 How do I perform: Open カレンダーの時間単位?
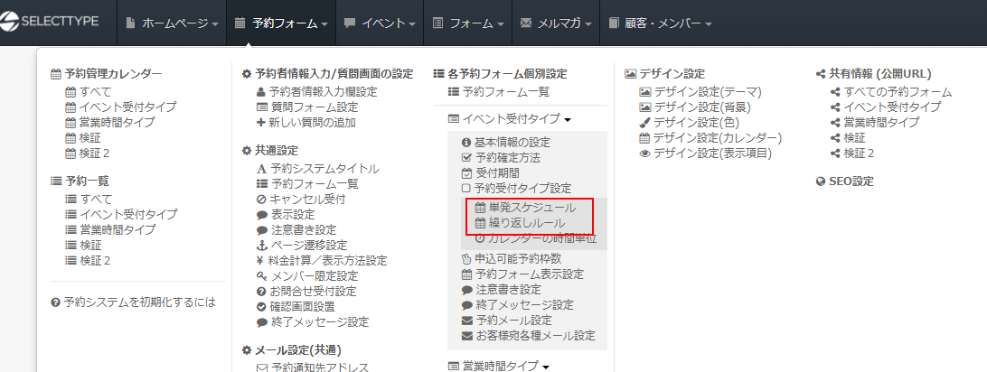coord(536,238)
